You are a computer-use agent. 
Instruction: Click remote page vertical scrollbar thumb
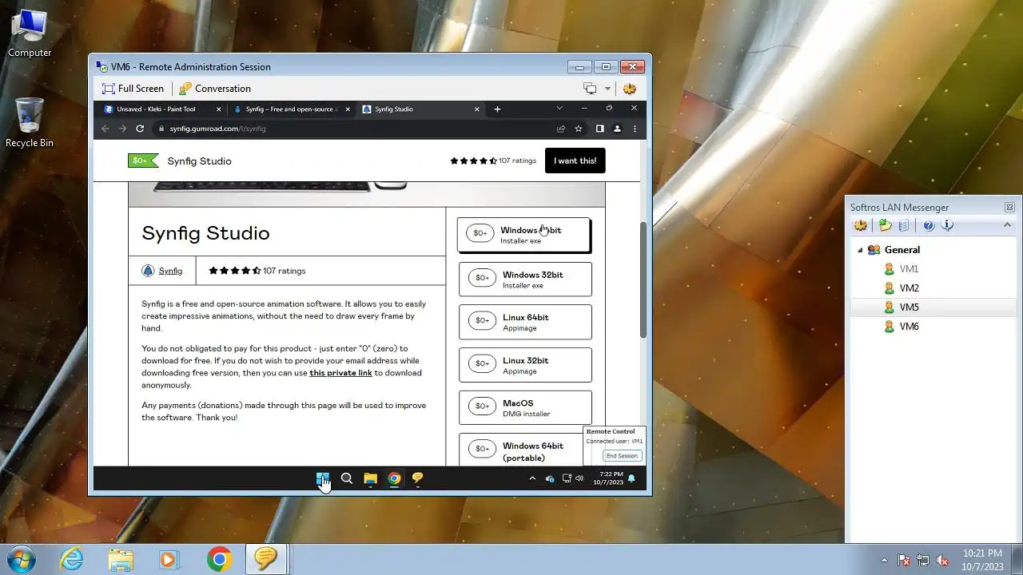[x=643, y=280]
